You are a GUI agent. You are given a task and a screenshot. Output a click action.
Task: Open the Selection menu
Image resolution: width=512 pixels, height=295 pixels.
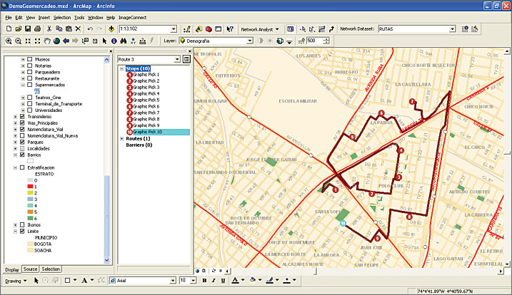[62, 18]
